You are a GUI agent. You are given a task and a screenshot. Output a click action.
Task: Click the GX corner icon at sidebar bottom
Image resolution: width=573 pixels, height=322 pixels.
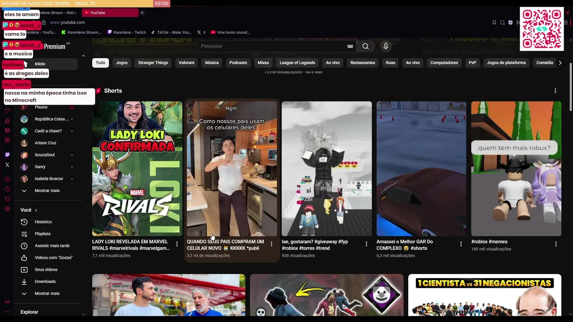7,302
